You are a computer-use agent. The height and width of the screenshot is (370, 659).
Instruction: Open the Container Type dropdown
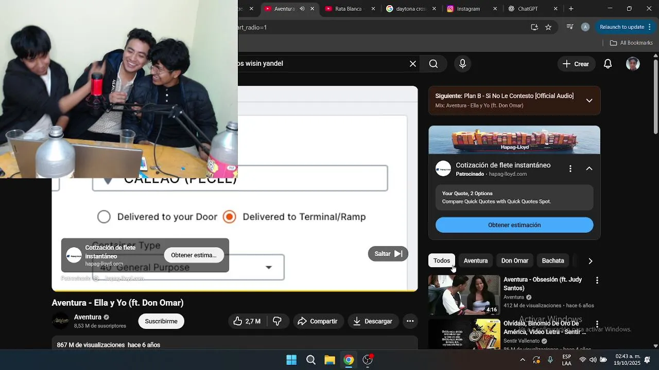[x=188, y=267]
